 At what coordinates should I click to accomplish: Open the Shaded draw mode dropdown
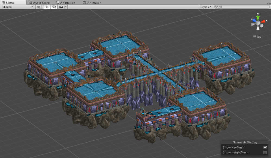(18, 7)
